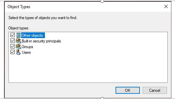Uncheck the Other objects checkbox

13,35
